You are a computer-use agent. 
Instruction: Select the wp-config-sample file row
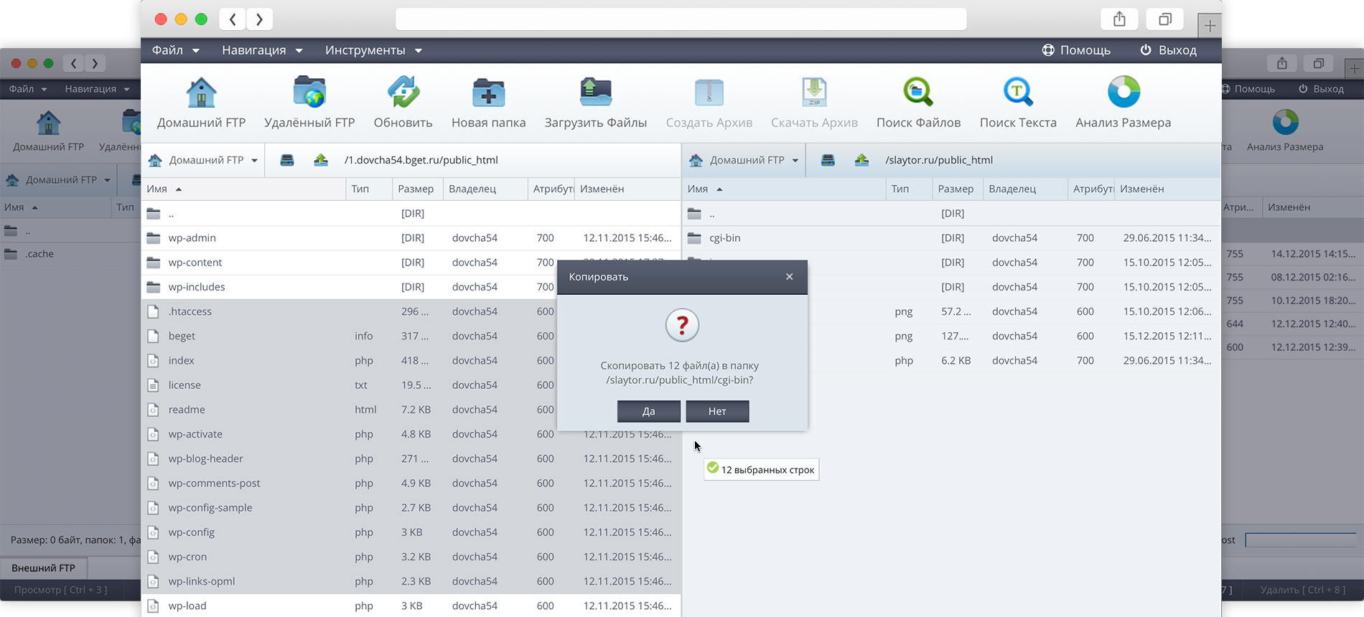click(x=411, y=508)
